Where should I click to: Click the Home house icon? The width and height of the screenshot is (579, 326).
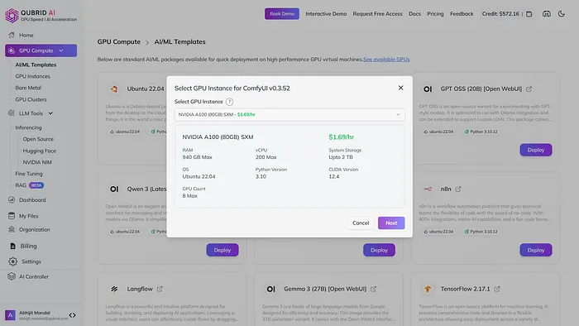12,35
